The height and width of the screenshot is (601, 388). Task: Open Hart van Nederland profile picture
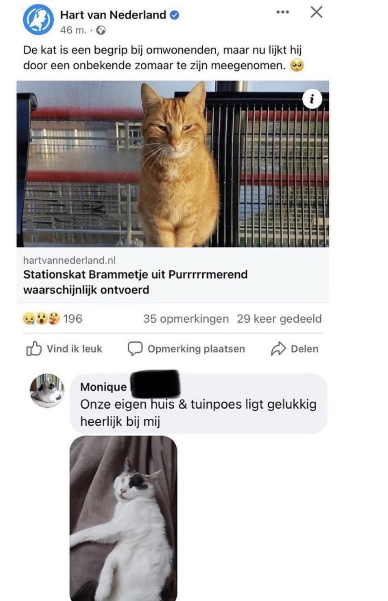coord(38,20)
